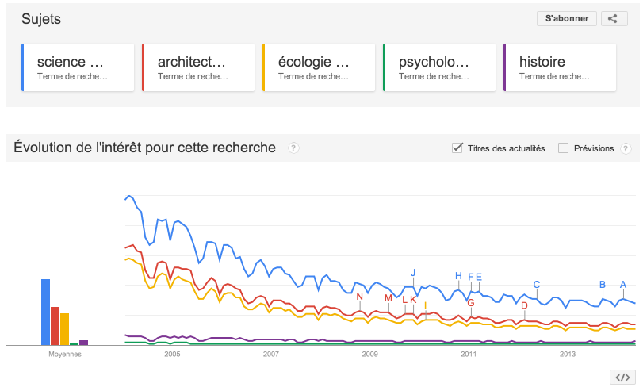The width and height of the screenshot is (643, 391).
Task: Open help icon beside Prévisions
Action: 626,148
